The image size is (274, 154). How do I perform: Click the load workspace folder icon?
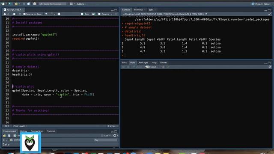coord(4,136)
